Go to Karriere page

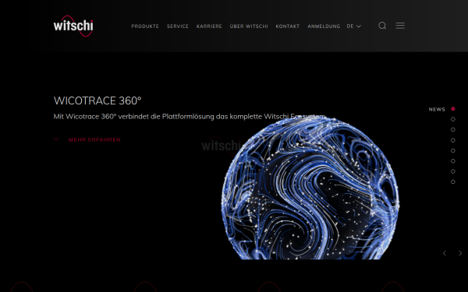(209, 26)
